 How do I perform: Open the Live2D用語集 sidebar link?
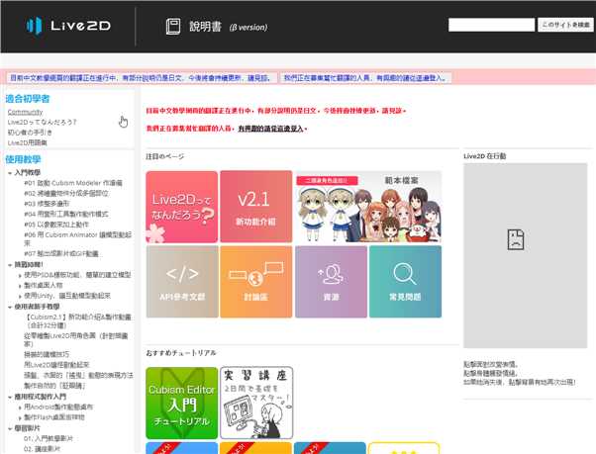pyautogui.click(x=28, y=142)
